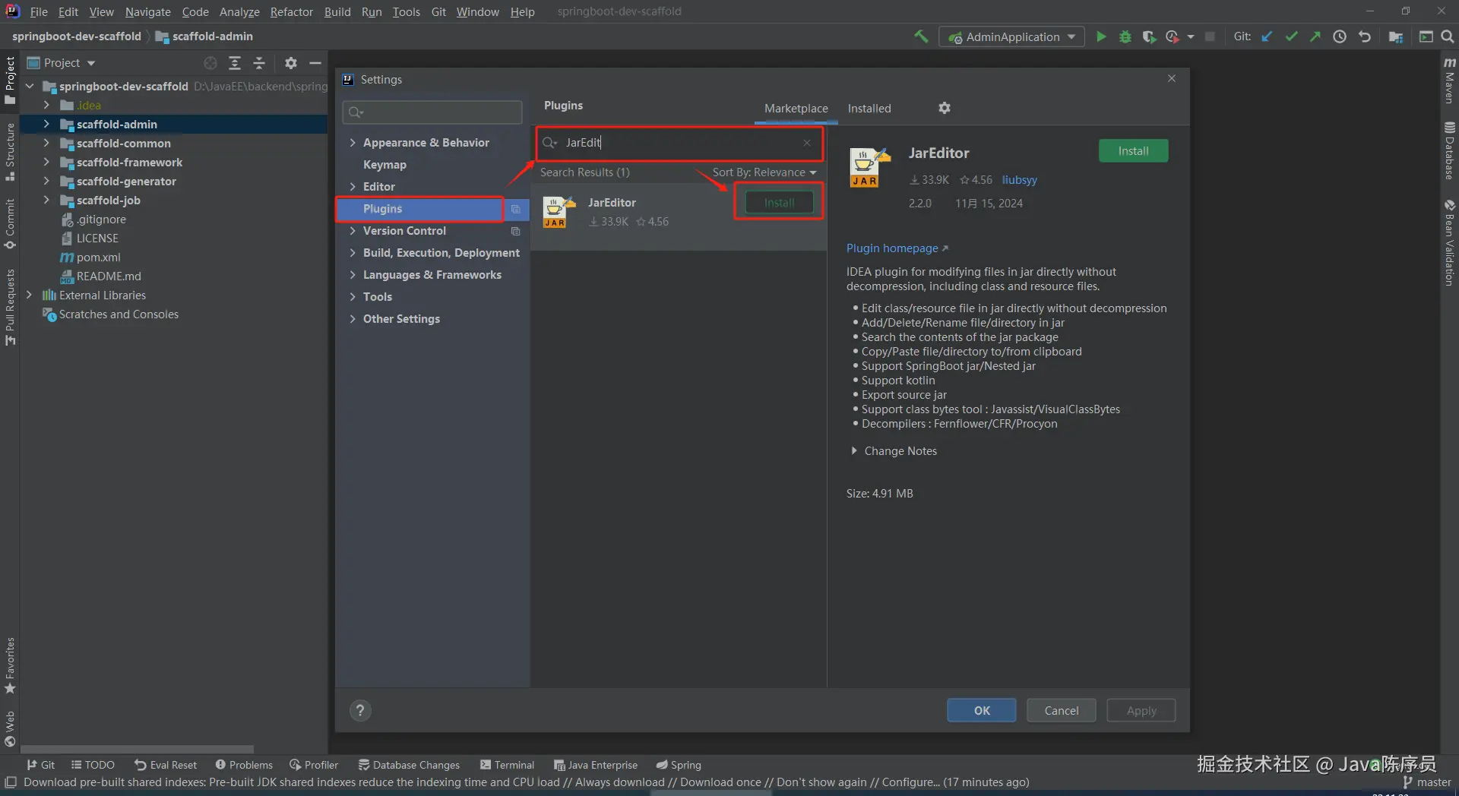Open AdminApplication run configuration dropdown
Screen dimensions: 1459x796
1011,36
